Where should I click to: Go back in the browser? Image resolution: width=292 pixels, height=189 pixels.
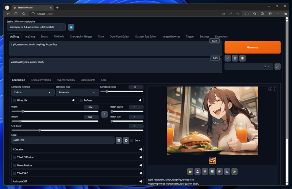point(8,14)
